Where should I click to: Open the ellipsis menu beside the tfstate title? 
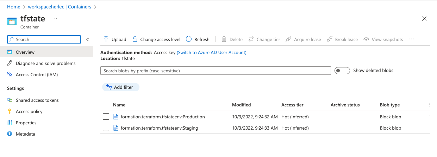[x=56, y=19]
